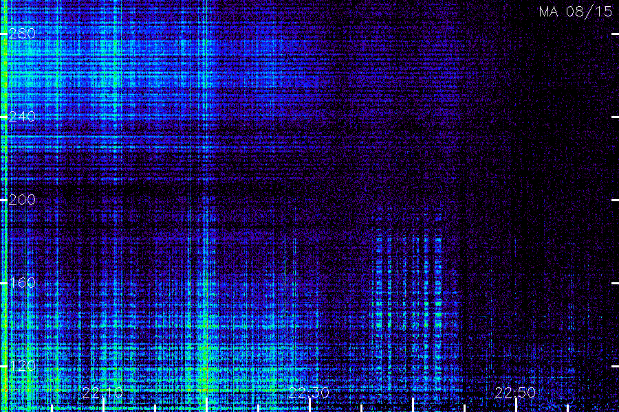Select the 120 frequency axis label

pos(22,366)
